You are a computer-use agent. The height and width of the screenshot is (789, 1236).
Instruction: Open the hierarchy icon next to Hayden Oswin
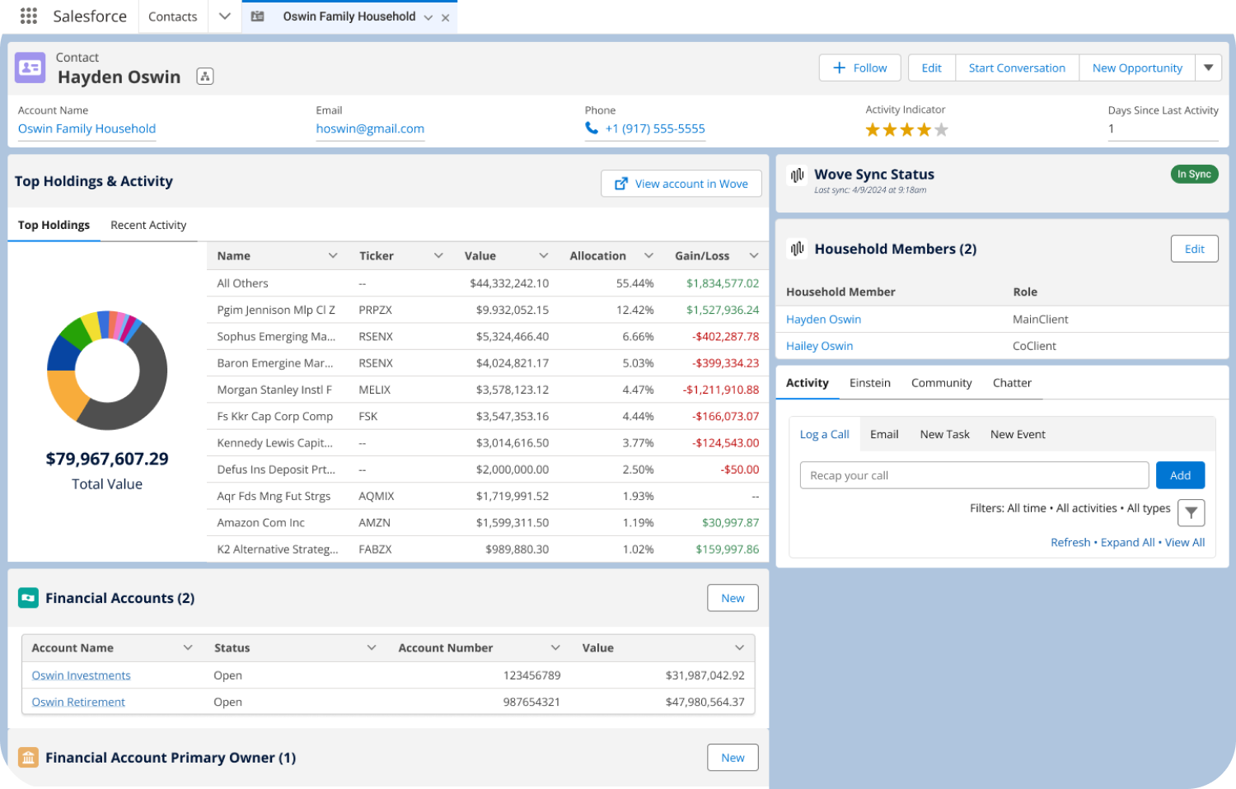(x=205, y=77)
